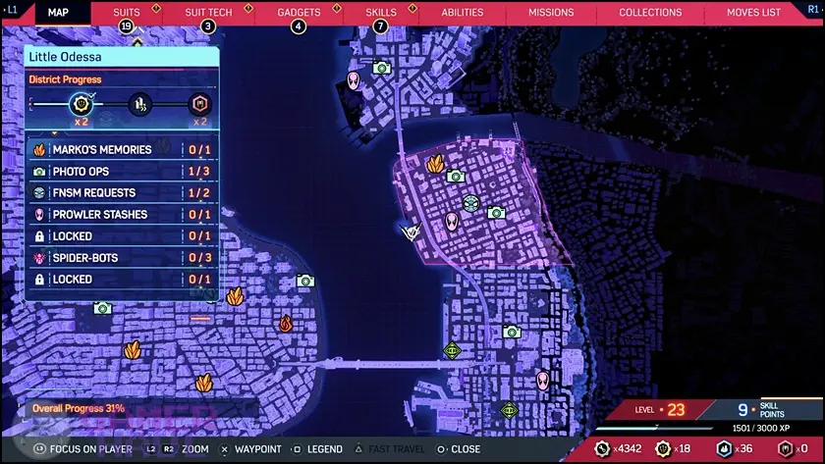Select the Prowler stash icon near the northern docks
Viewport: 825px width, 464px height.
[355, 80]
